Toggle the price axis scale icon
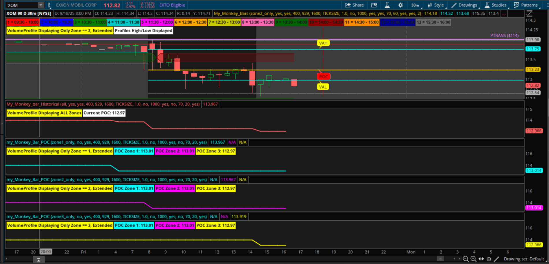 (529, 13)
